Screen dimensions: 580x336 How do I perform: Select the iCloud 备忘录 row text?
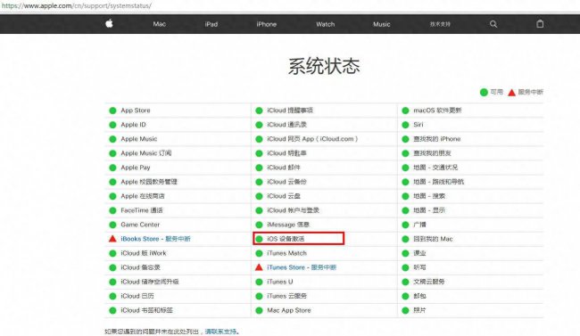pyautogui.click(x=141, y=267)
